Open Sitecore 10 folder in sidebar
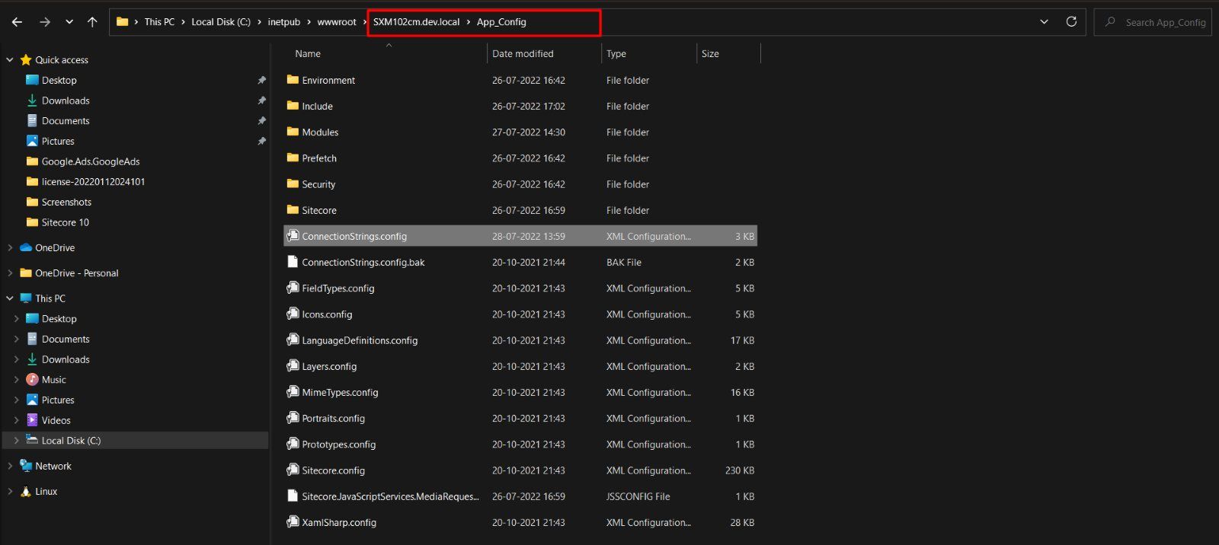Image resolution: width=1219 pixels, height=545 pixels. 65,222
